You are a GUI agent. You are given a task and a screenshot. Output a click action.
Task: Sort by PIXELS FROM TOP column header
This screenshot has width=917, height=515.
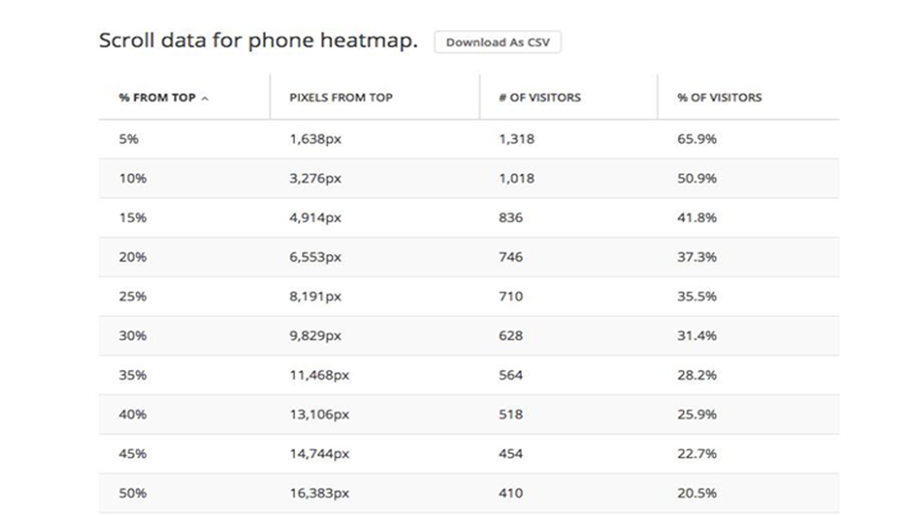pos(341,98)
